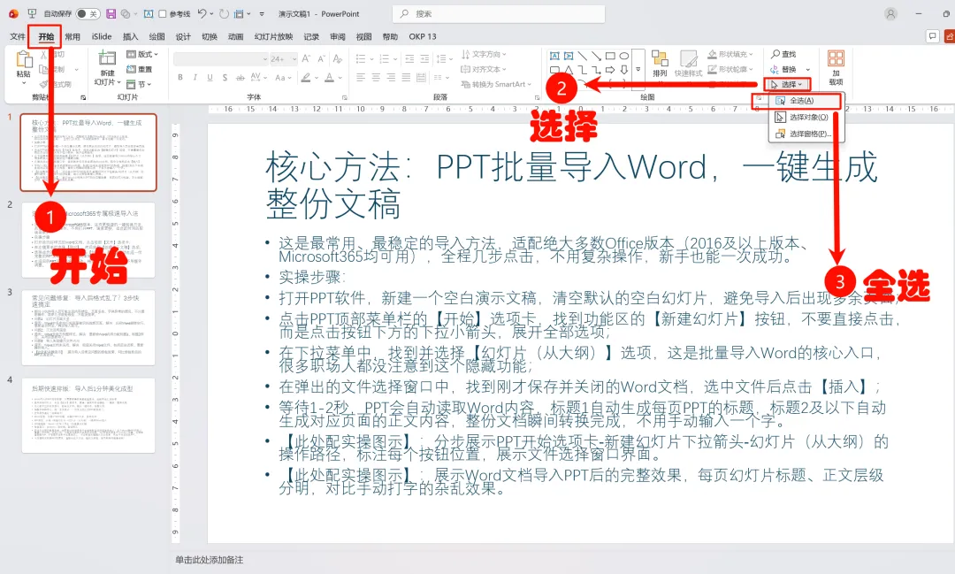Click the Paste clipboard icon
Screen dimensions: 955x574
click(24, 60)
